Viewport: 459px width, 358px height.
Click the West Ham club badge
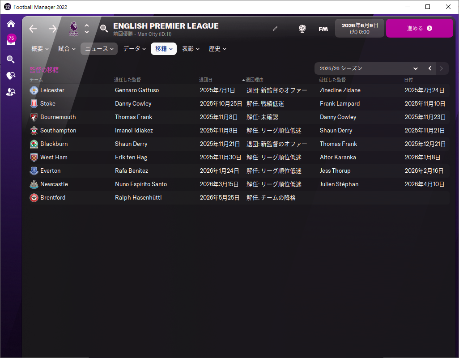[34, 158]
